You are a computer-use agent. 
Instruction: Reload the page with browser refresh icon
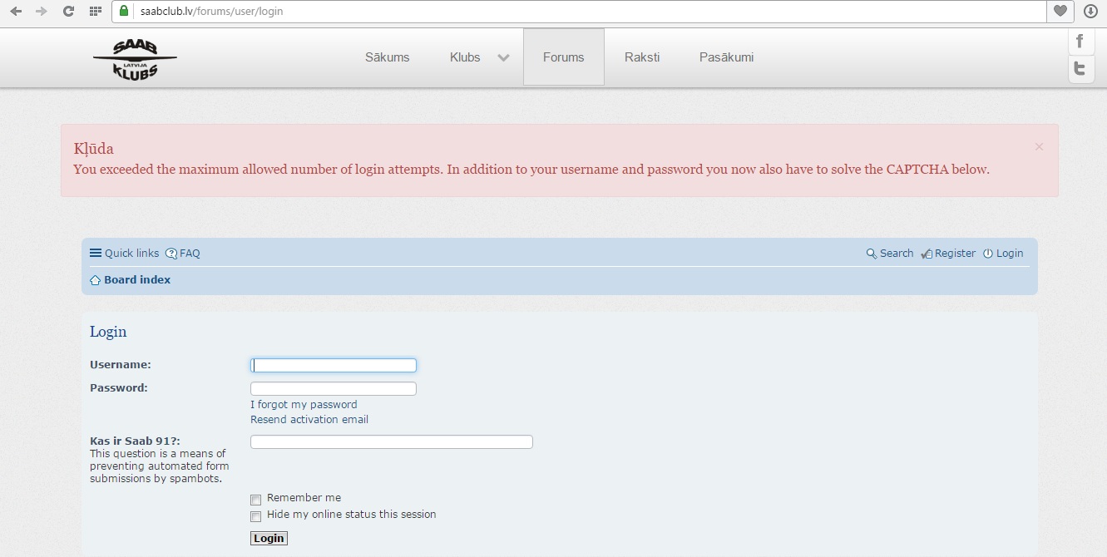(69, 12)
